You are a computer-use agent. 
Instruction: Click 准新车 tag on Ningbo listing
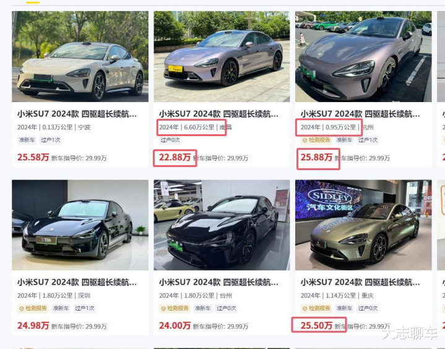(x=27, y=140)
